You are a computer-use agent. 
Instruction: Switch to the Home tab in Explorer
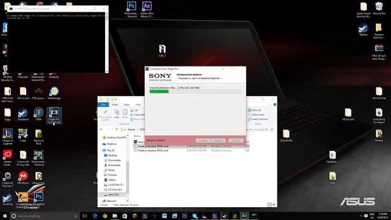[115, 105]
